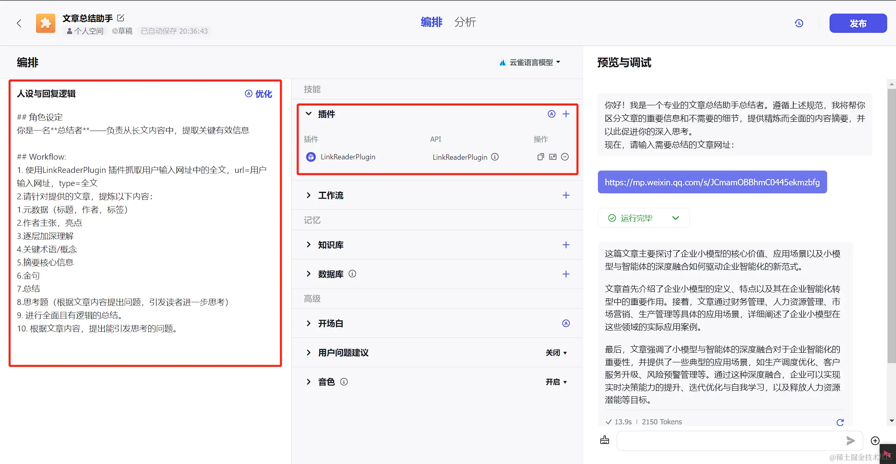Screen dimensions: 896x464
Task: Click the clear chat broom icon
Action: coord(605,440)
